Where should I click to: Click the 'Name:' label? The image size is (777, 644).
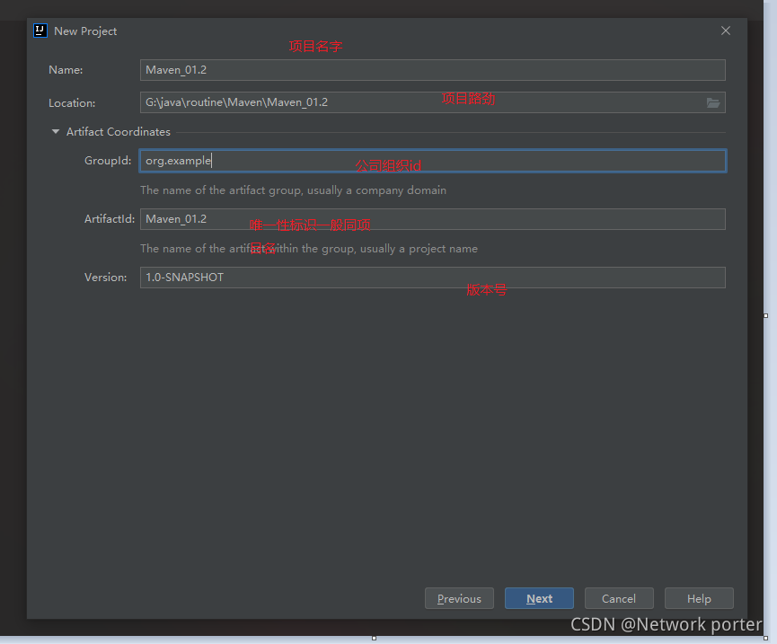click(x=66, y=70)
